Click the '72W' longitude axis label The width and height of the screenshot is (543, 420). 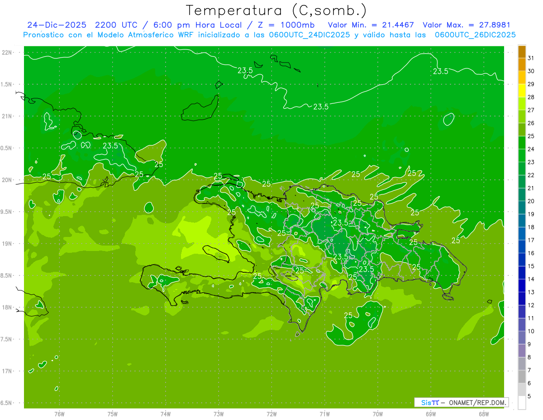click(x=271, y=414)
